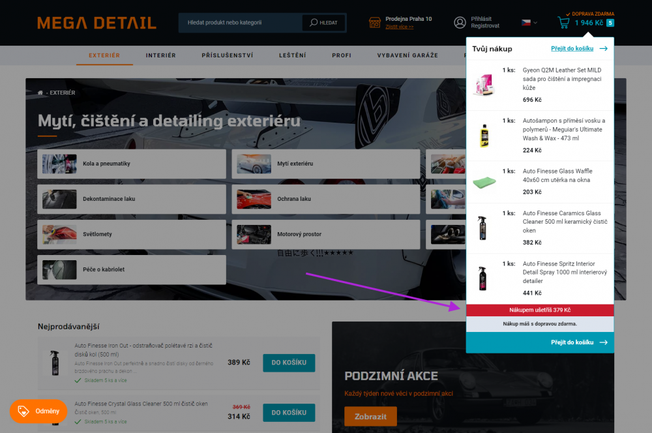Add Crystal Glass Cleaner to cart
This screenshot has width=652, height=433.
289,413
